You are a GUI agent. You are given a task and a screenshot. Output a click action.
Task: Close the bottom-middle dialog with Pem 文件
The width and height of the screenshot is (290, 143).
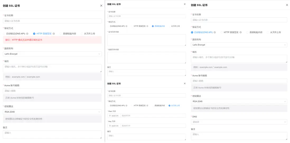coord(185,83)
